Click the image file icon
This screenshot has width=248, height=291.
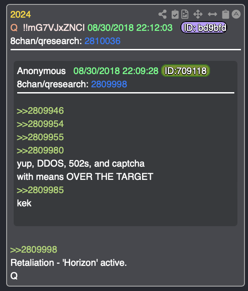[185, 14]
